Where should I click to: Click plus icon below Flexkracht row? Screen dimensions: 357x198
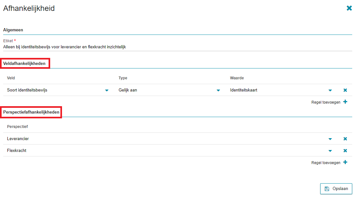pos(345,162)
